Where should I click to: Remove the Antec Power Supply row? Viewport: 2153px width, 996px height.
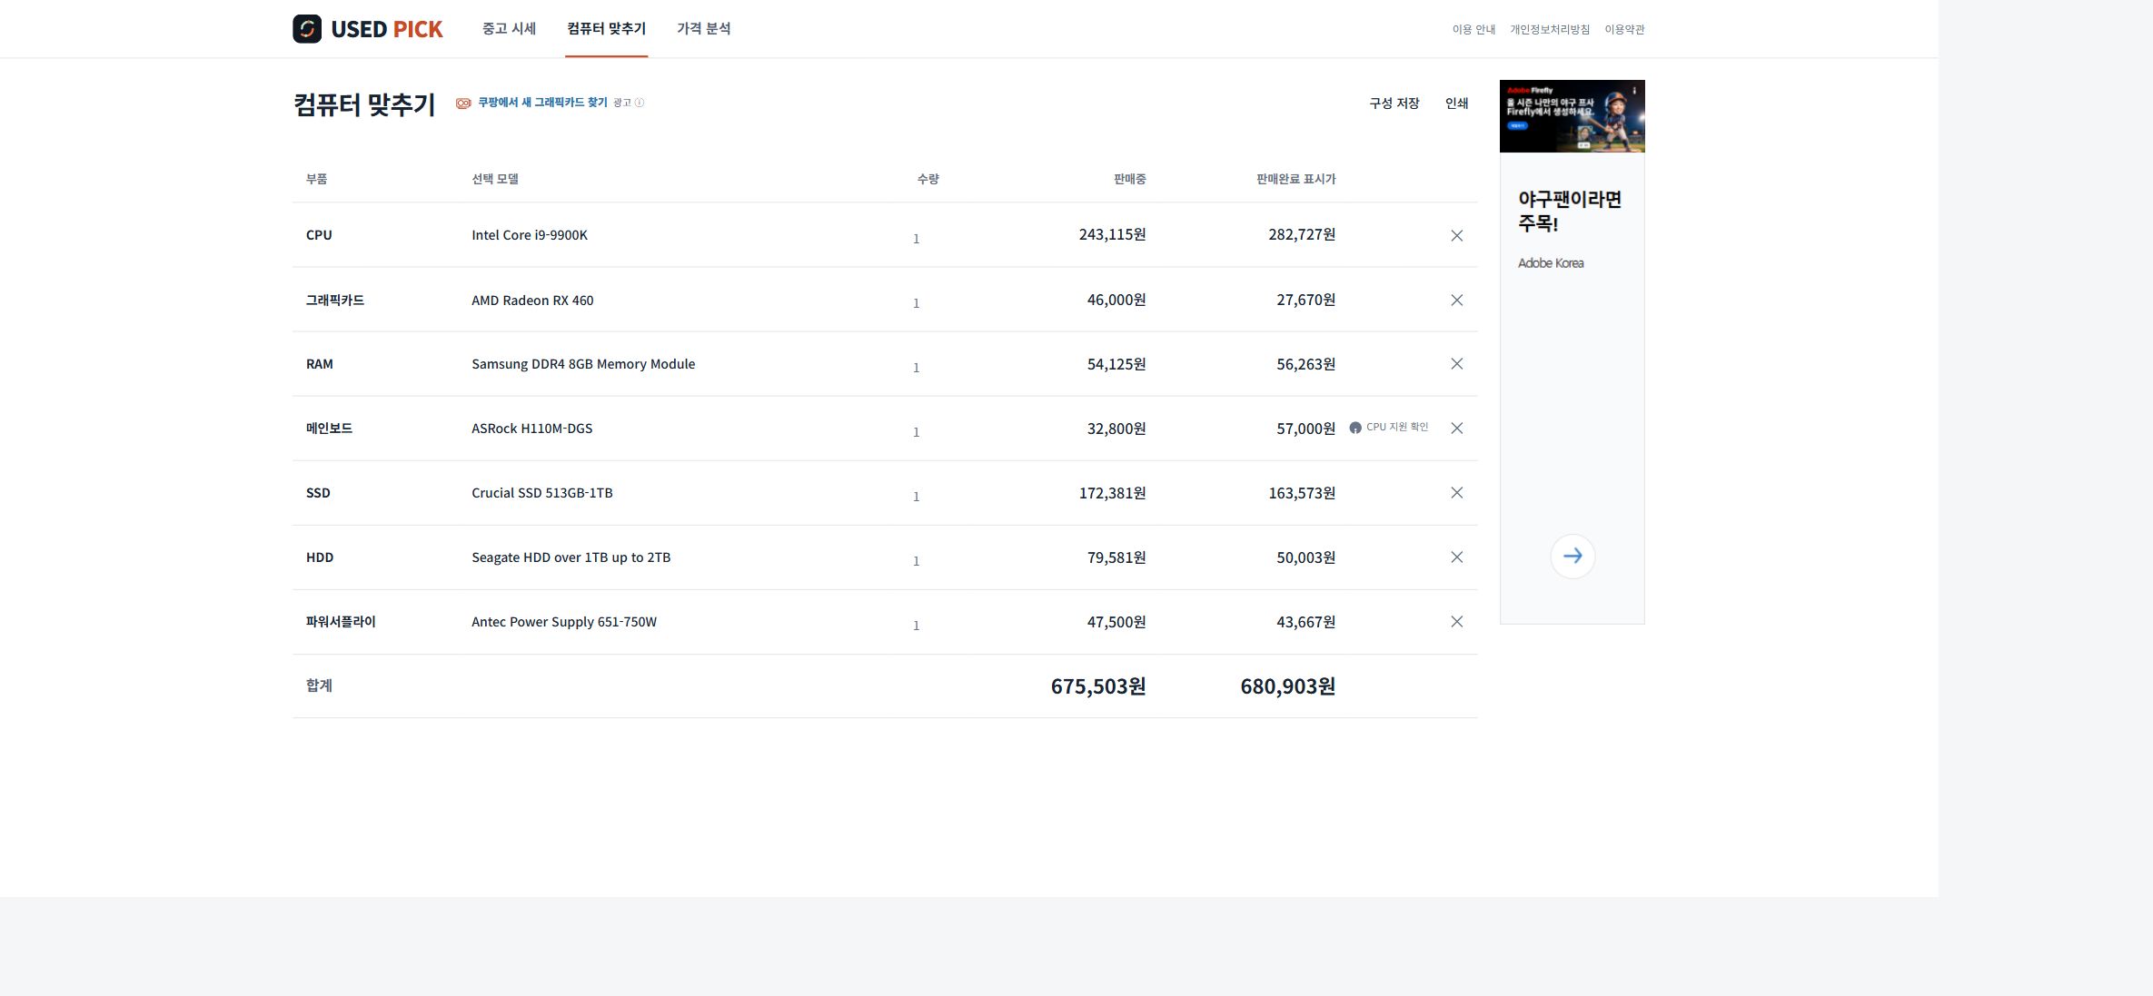pos(1456,622)
